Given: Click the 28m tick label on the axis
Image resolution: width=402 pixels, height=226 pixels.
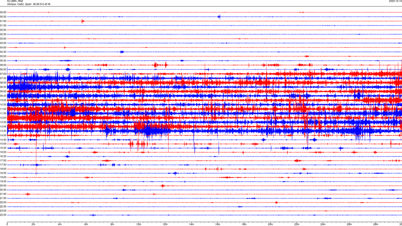Looking at the screenshot, I should (376, 224).
